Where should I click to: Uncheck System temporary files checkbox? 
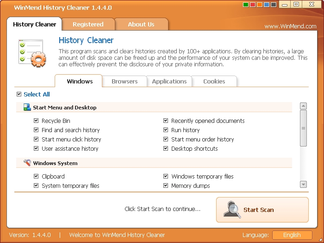(36, 185)
